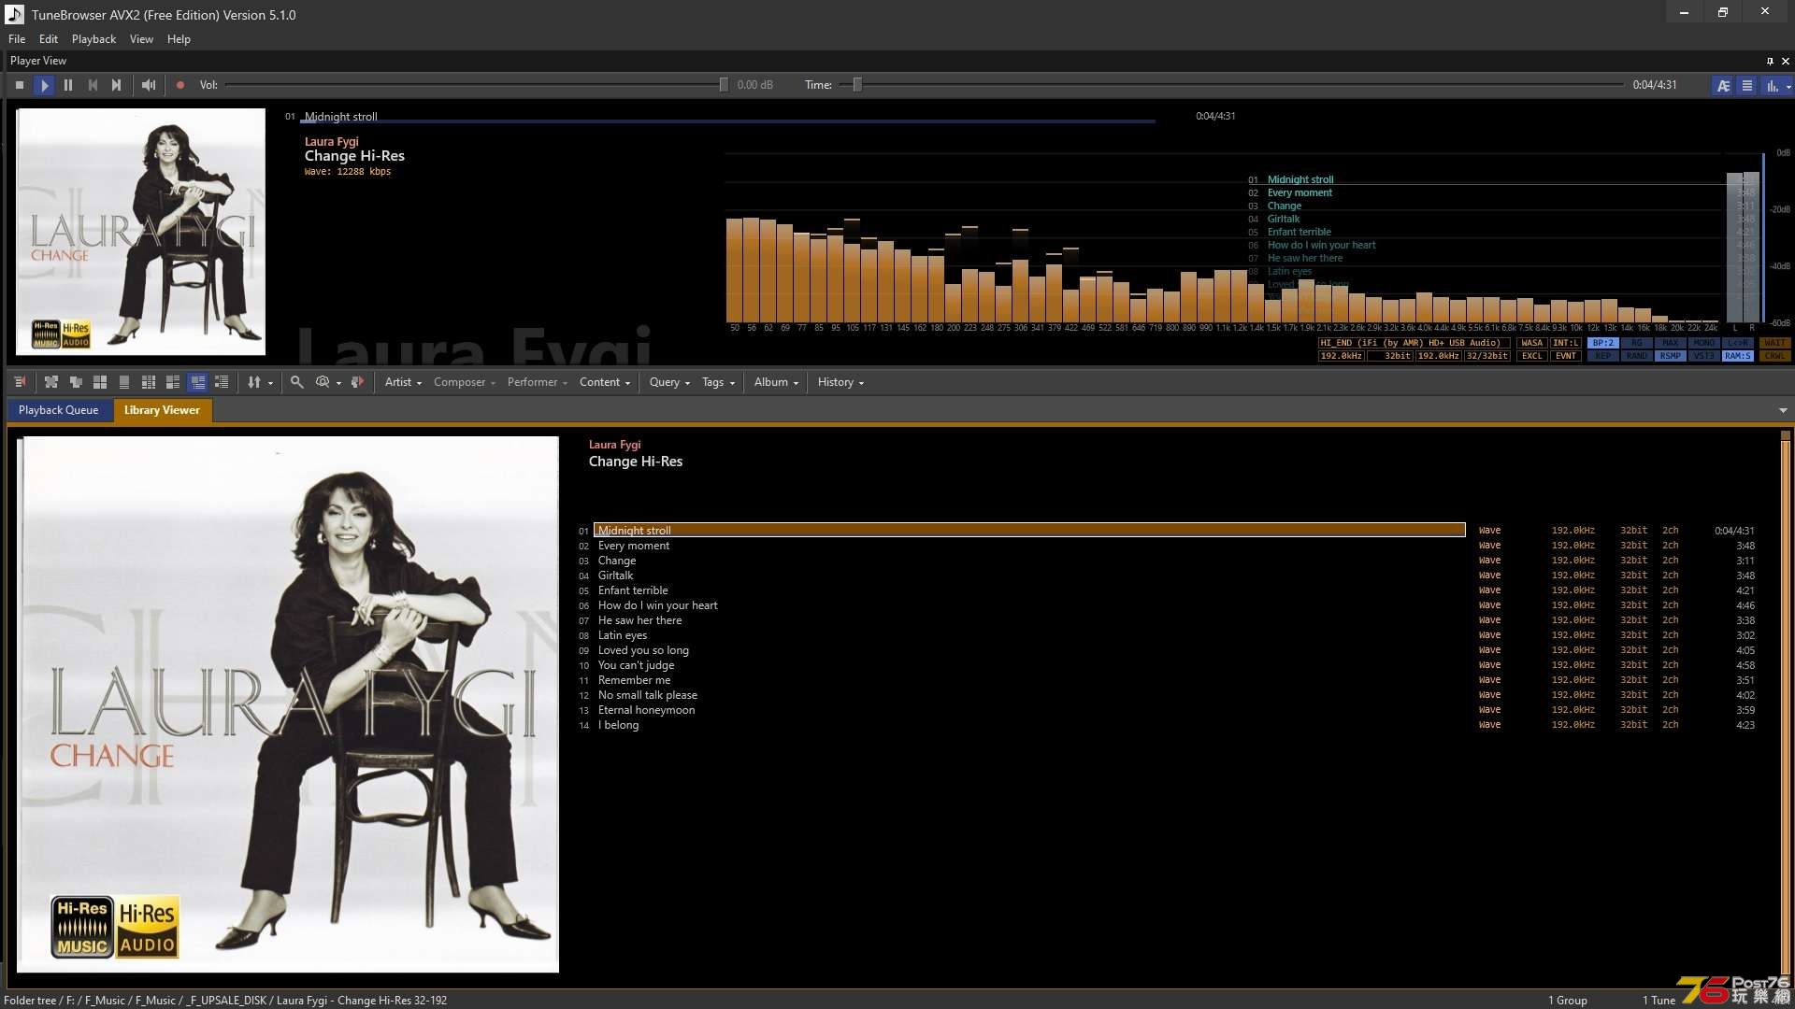Toggle the RAND random indicator
This screenshot has height=1009, width=1795.
coord(1637,356)
